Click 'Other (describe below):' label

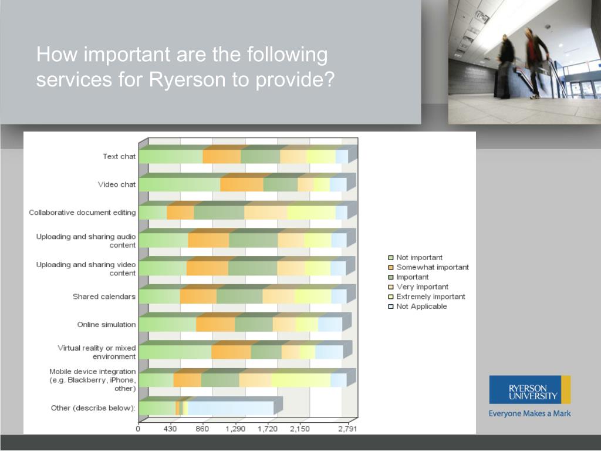click(93, 408)
